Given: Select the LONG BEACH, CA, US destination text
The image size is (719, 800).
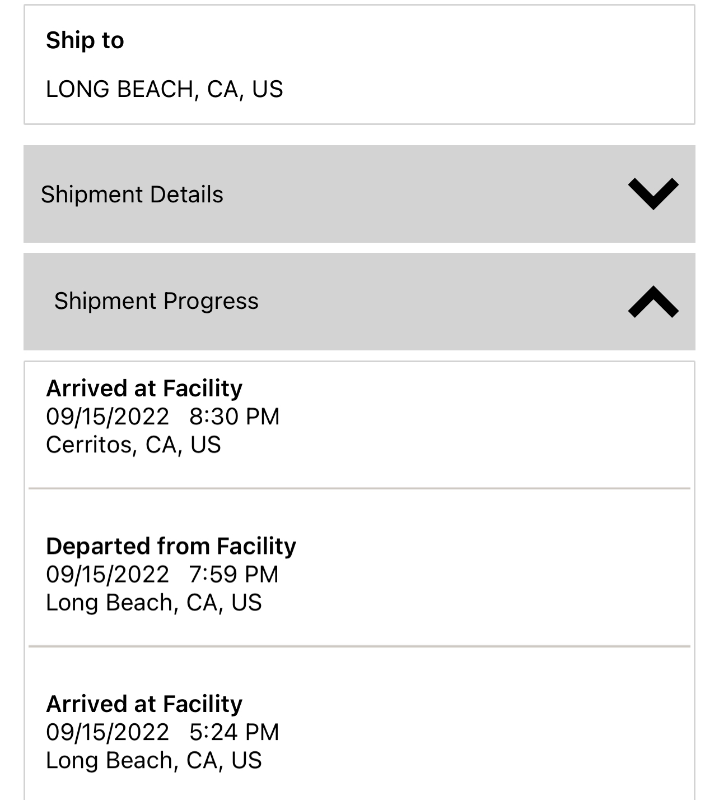Looking at the screenshot, I should click(165, 89).
